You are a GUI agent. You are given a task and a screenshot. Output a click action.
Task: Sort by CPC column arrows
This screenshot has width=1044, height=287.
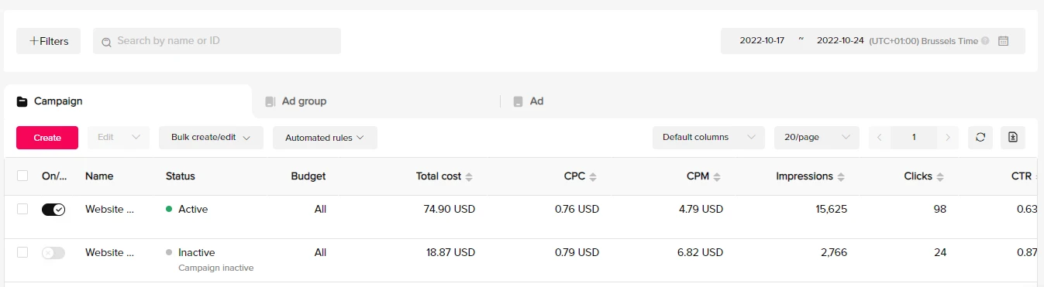tap(593, 177)
